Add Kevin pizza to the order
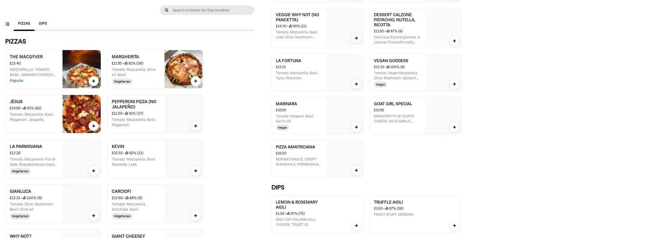 pyautogui.click(x=195, y=171)
